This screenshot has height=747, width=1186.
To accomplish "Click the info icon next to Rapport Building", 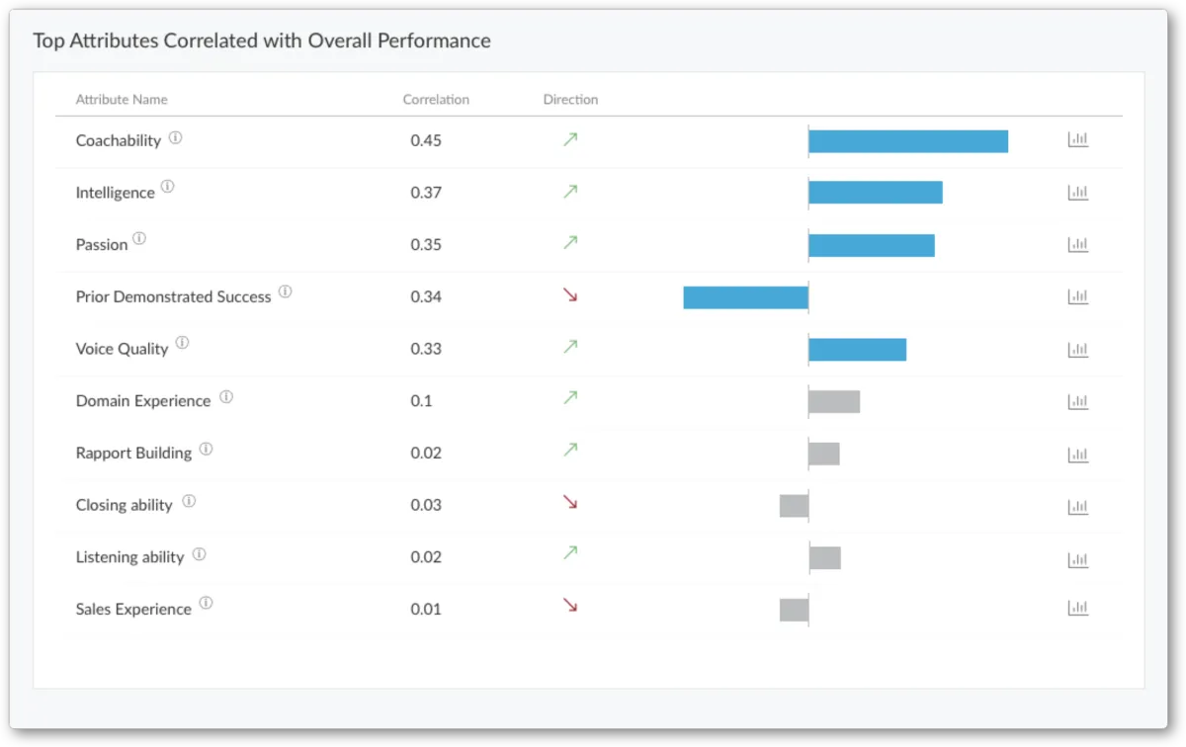I will [206, 449].
